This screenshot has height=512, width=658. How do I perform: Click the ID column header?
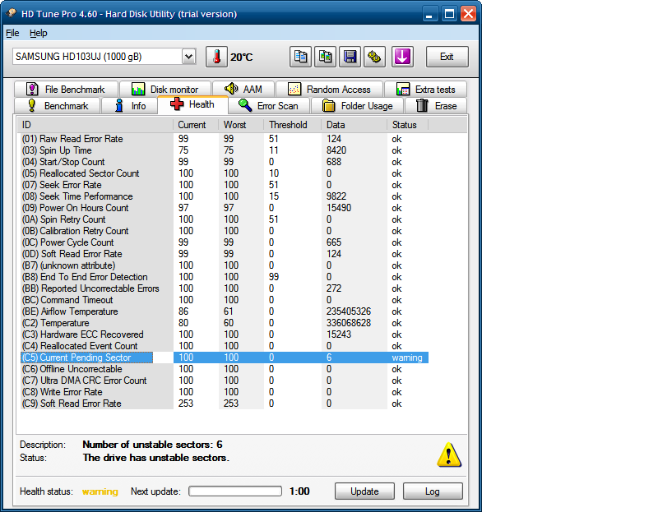95,125
